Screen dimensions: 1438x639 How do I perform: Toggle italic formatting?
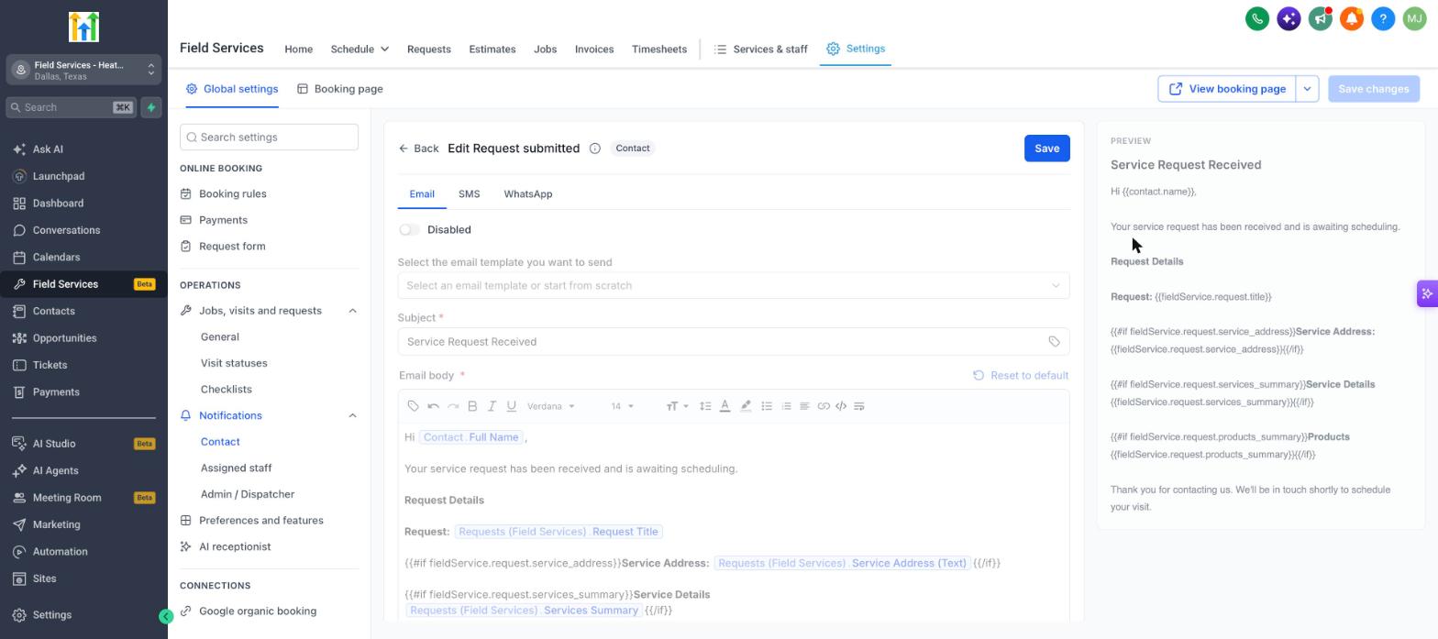click(492, 406)
